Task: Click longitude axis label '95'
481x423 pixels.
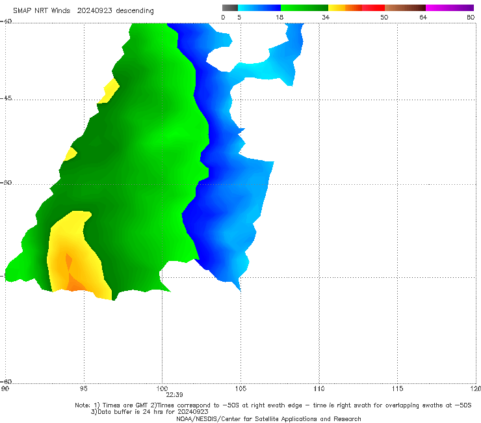Action: tap(83, 389)
